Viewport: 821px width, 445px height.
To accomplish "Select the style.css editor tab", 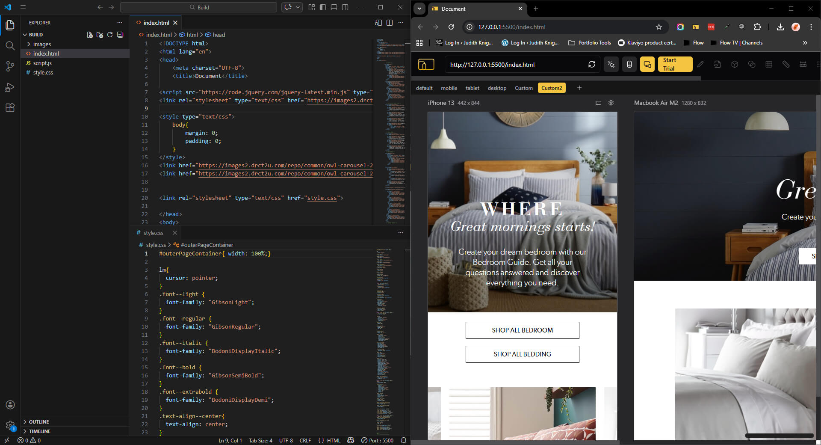I will 153,233.
